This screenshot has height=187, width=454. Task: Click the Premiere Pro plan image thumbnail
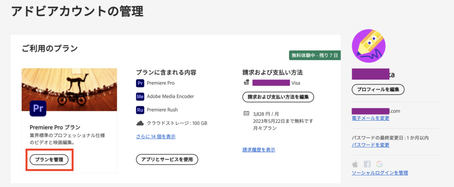pyautogui.click(x=70, y=90)
